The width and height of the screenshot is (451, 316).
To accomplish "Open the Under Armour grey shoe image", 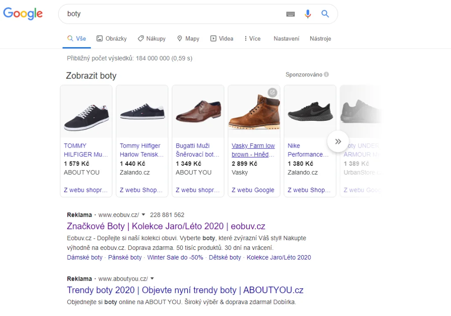I will [361, 112].
